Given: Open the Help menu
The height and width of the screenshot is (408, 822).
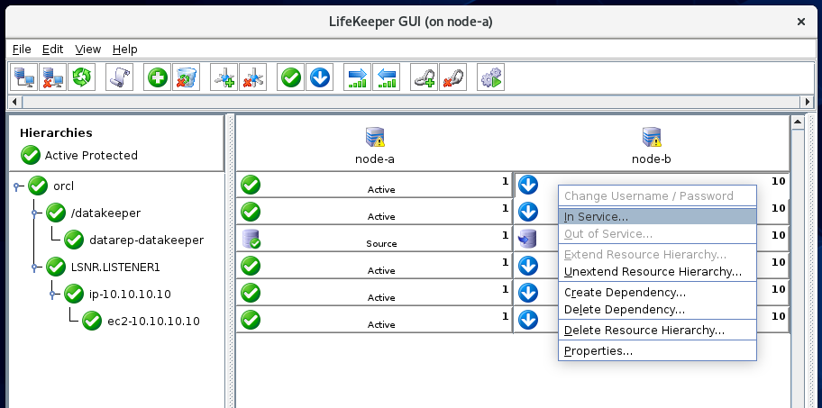Looking at the screenshot, I should point(124,50).
